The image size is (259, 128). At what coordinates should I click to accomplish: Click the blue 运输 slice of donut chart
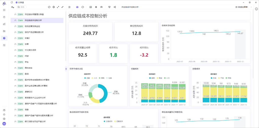pos(105,93)
